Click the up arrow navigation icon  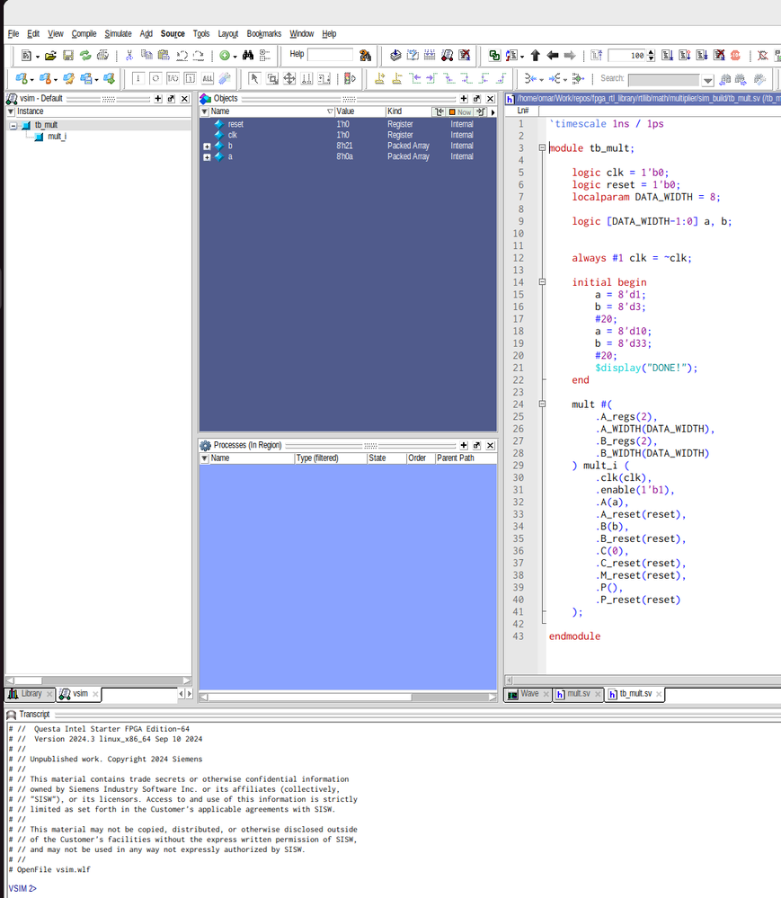tap(536, 56)
